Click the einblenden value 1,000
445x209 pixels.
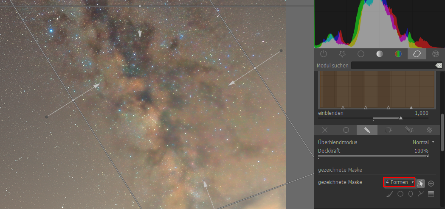tap(422, 113)
